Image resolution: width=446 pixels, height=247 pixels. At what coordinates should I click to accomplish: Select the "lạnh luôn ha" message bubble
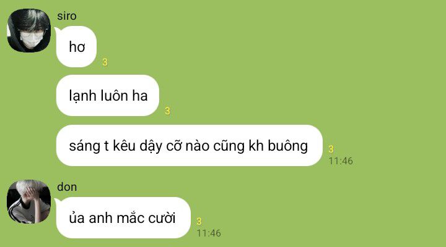pyautogui.click(x=108, y=96)
